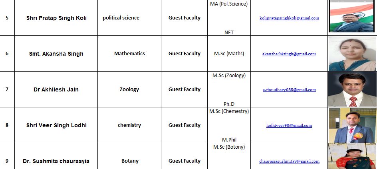The image size is (377, 169).
Task: Open the kolipratapsinghkoli@gmail.com email link
Action: (289, 18)
